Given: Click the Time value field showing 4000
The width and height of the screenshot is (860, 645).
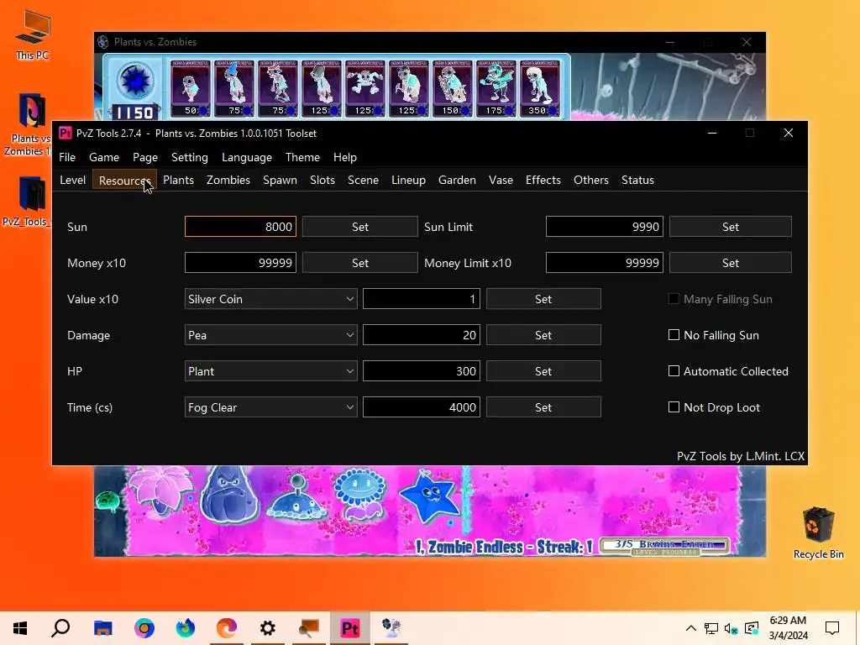Looking at the screenshot, I should tap(422, 407).
